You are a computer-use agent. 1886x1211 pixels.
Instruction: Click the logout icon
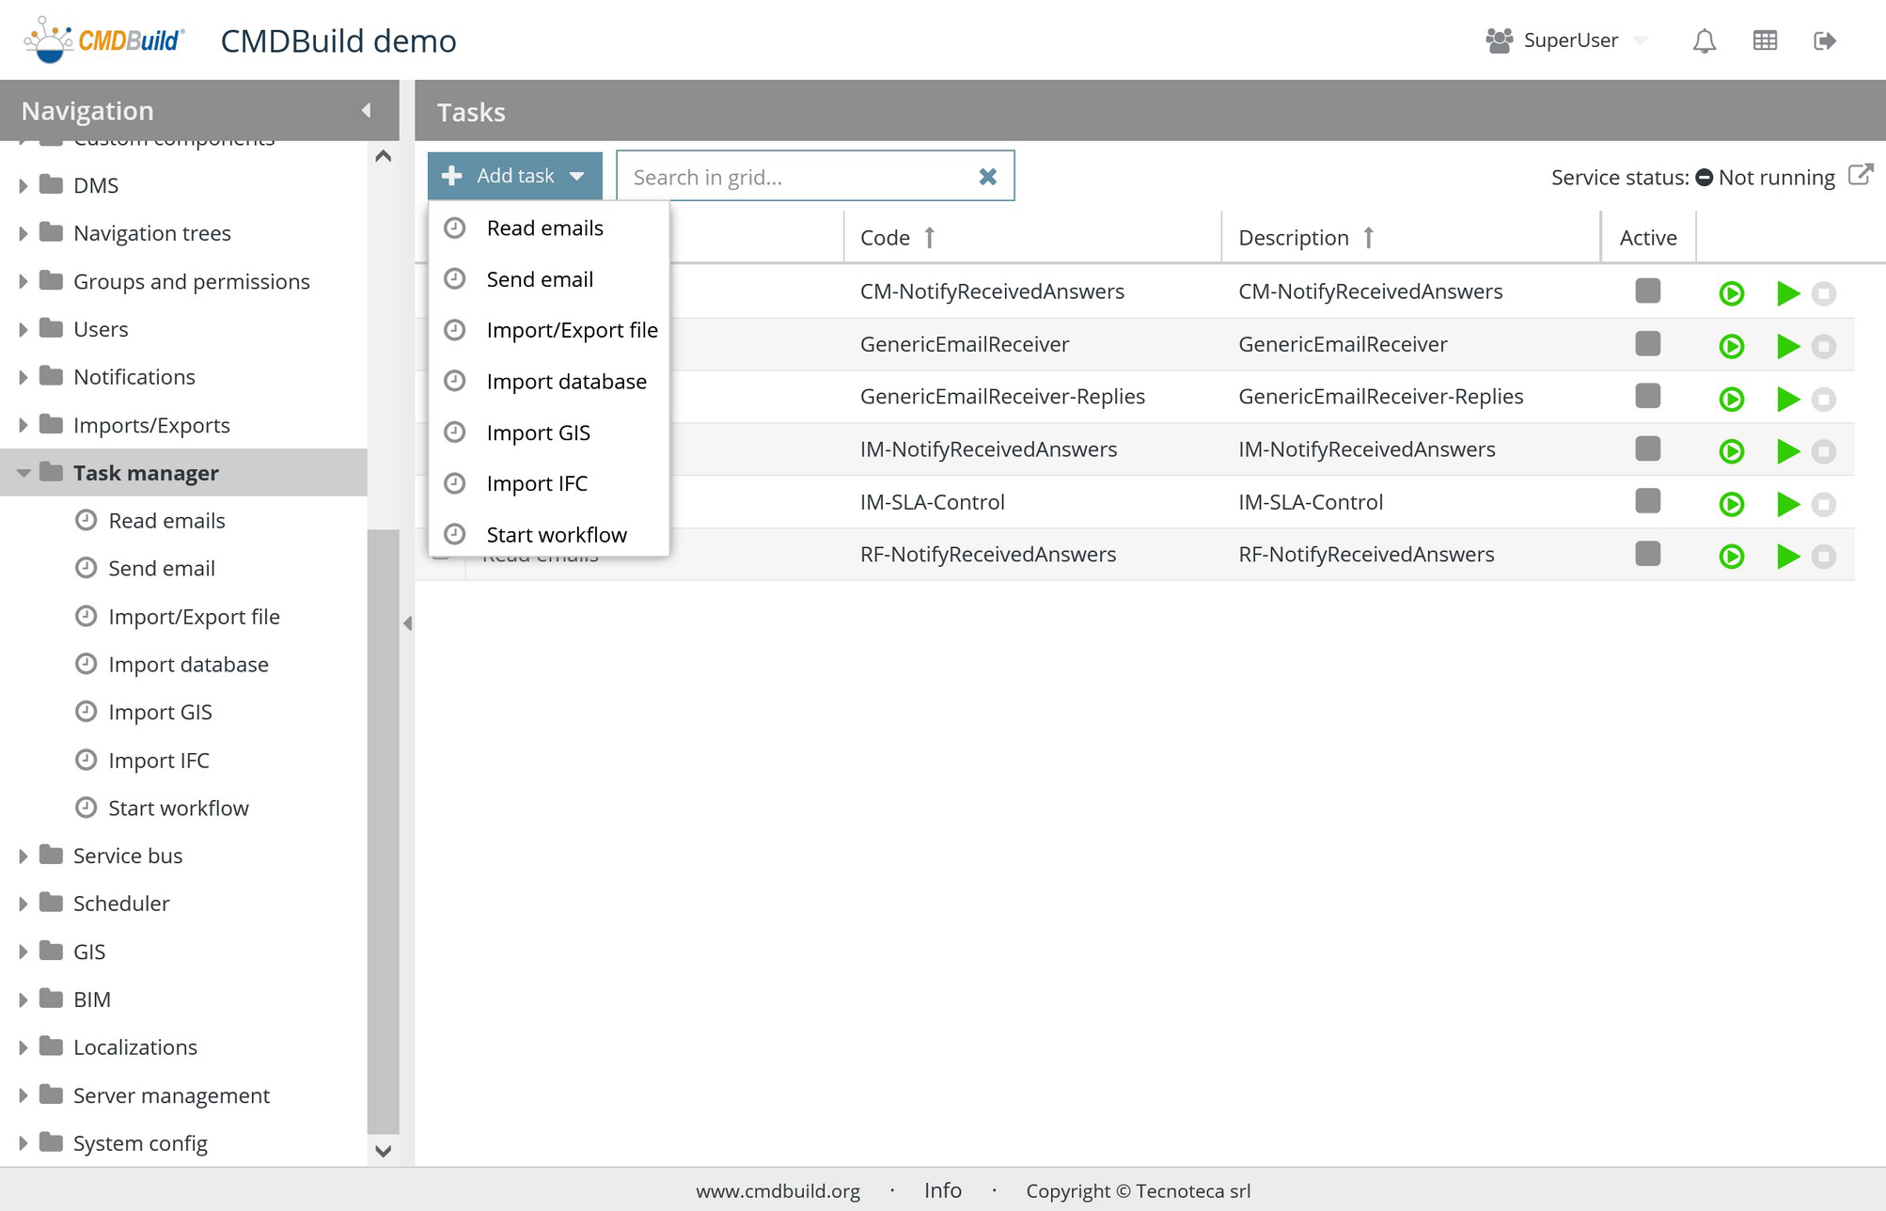click(x=1824, y=40)
